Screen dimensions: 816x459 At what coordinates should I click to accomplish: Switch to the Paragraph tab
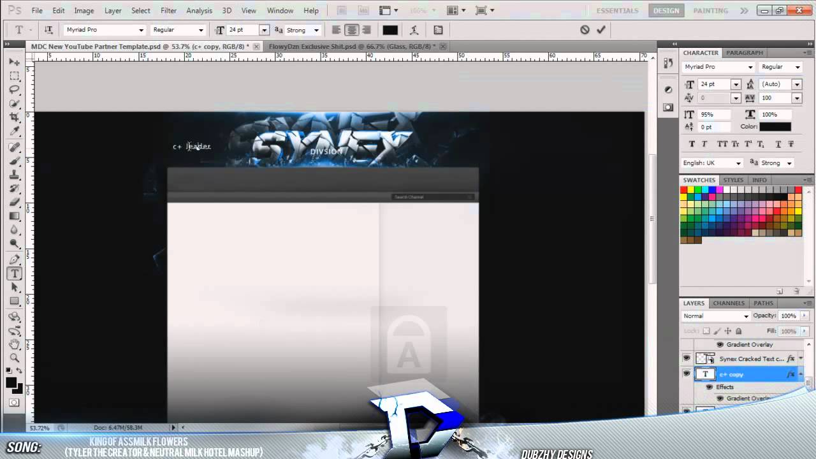coord(744,53)
